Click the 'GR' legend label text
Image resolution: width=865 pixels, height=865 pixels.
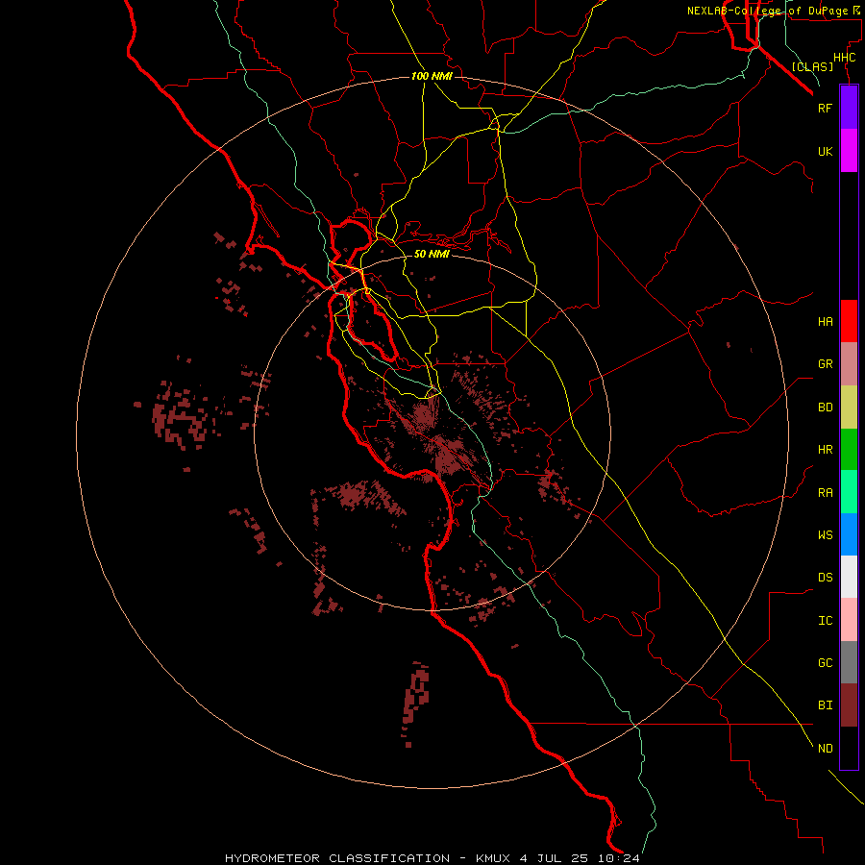tap(825, 364)
